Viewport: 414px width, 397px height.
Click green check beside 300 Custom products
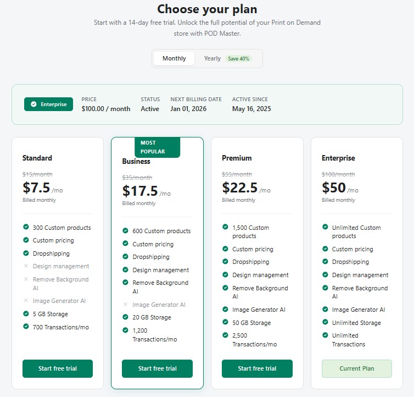click(26, 227)
